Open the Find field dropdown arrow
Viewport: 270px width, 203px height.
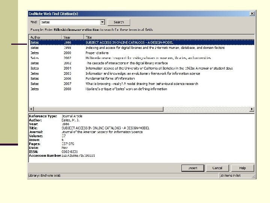click(102, 22)
